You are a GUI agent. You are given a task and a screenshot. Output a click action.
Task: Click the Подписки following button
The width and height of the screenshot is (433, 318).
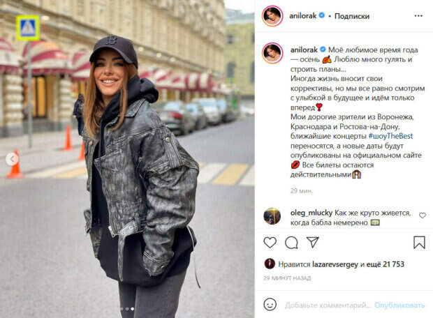click(352, 16)
